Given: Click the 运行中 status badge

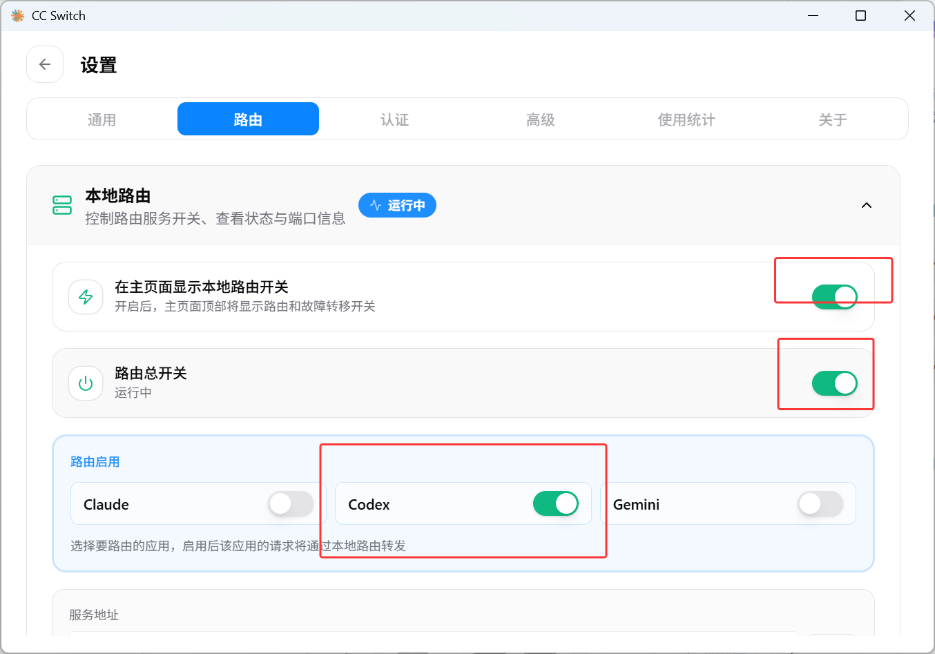Looking at the screenshot, I should 397,205.
